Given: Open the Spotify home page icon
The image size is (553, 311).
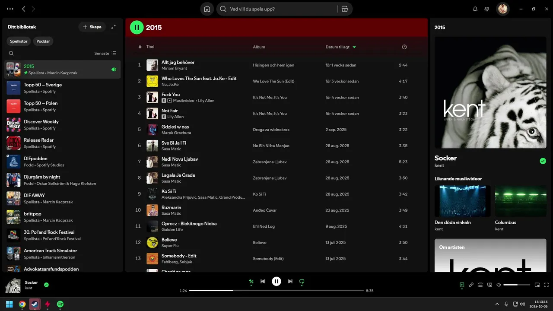Looking at the screenshot, I should (207, 9).
